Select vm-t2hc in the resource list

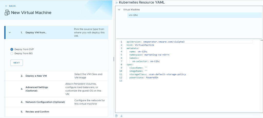point(133,15)
